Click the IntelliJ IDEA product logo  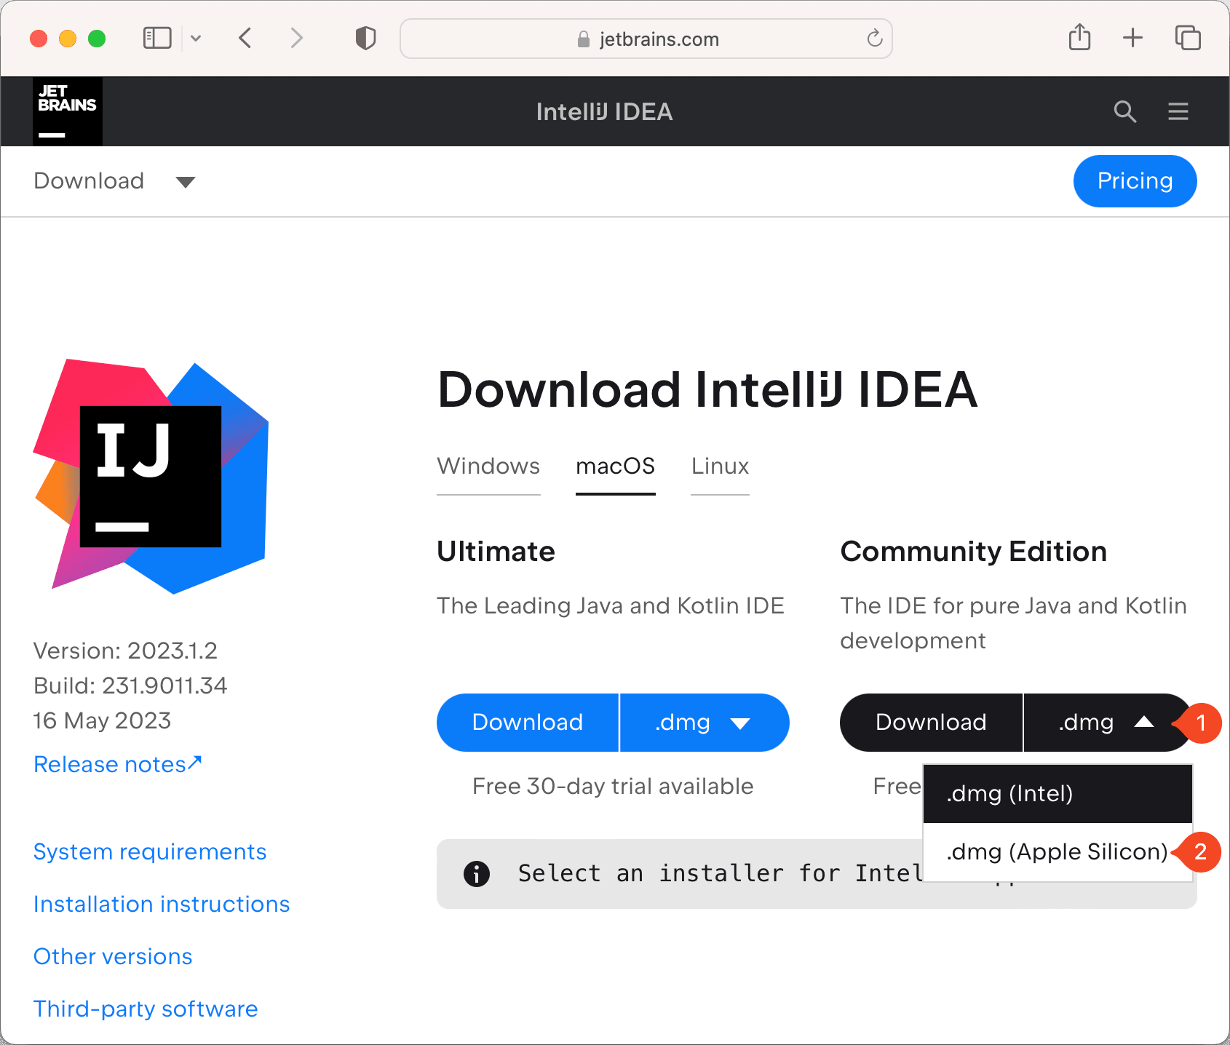click(149, 477)
